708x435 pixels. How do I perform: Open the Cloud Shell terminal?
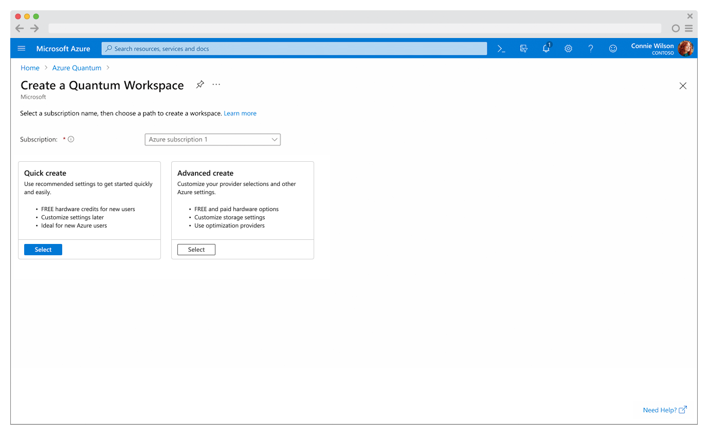[x=501, y=48]
